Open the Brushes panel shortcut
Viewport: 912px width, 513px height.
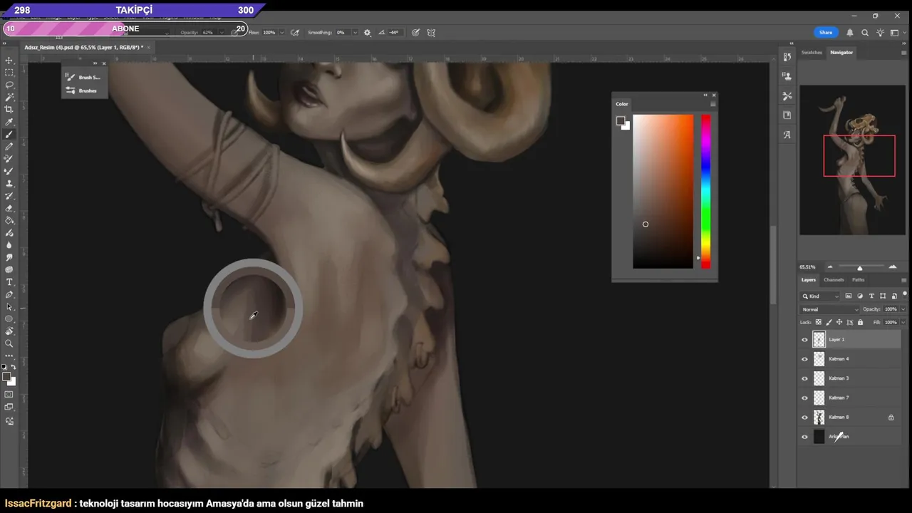(x=84, y=90)
